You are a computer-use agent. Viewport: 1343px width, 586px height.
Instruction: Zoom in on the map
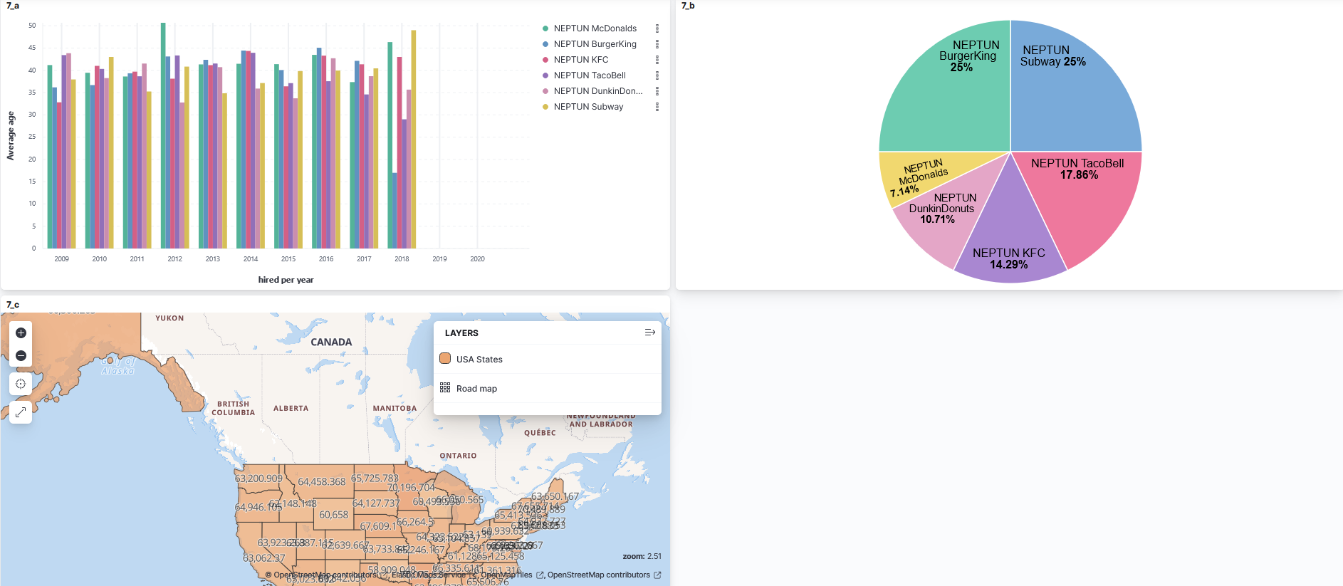click(x=21, y=333)
